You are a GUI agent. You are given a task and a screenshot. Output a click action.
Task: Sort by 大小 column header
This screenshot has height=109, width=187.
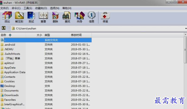[x=35, y=35]
